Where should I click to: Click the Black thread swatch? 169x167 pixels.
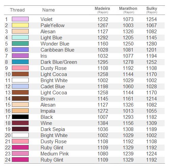(x=20, y=117)
